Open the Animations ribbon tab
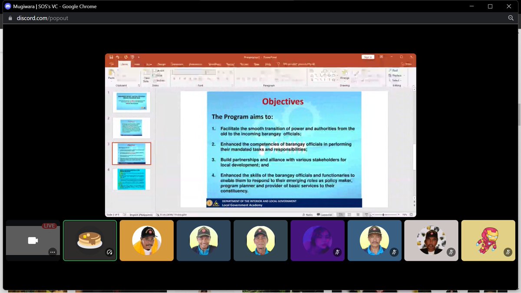Image resolution: width=521 pixels, height=293 pixels. click(x=196, y=64)
